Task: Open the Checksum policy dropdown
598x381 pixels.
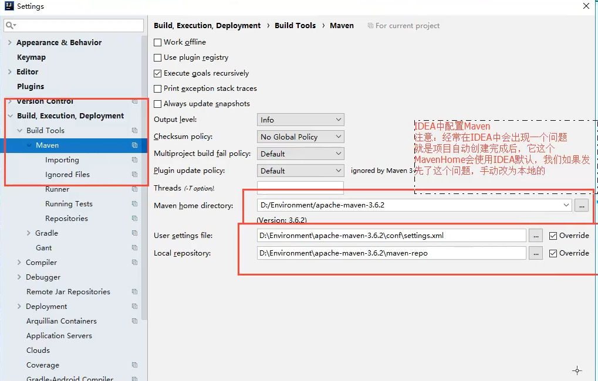Action: tap(300, 137)
